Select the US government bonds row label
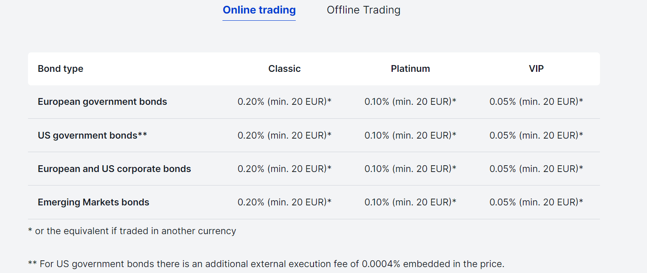The width and height of the screenshot is (647, 273). [92, 135]
